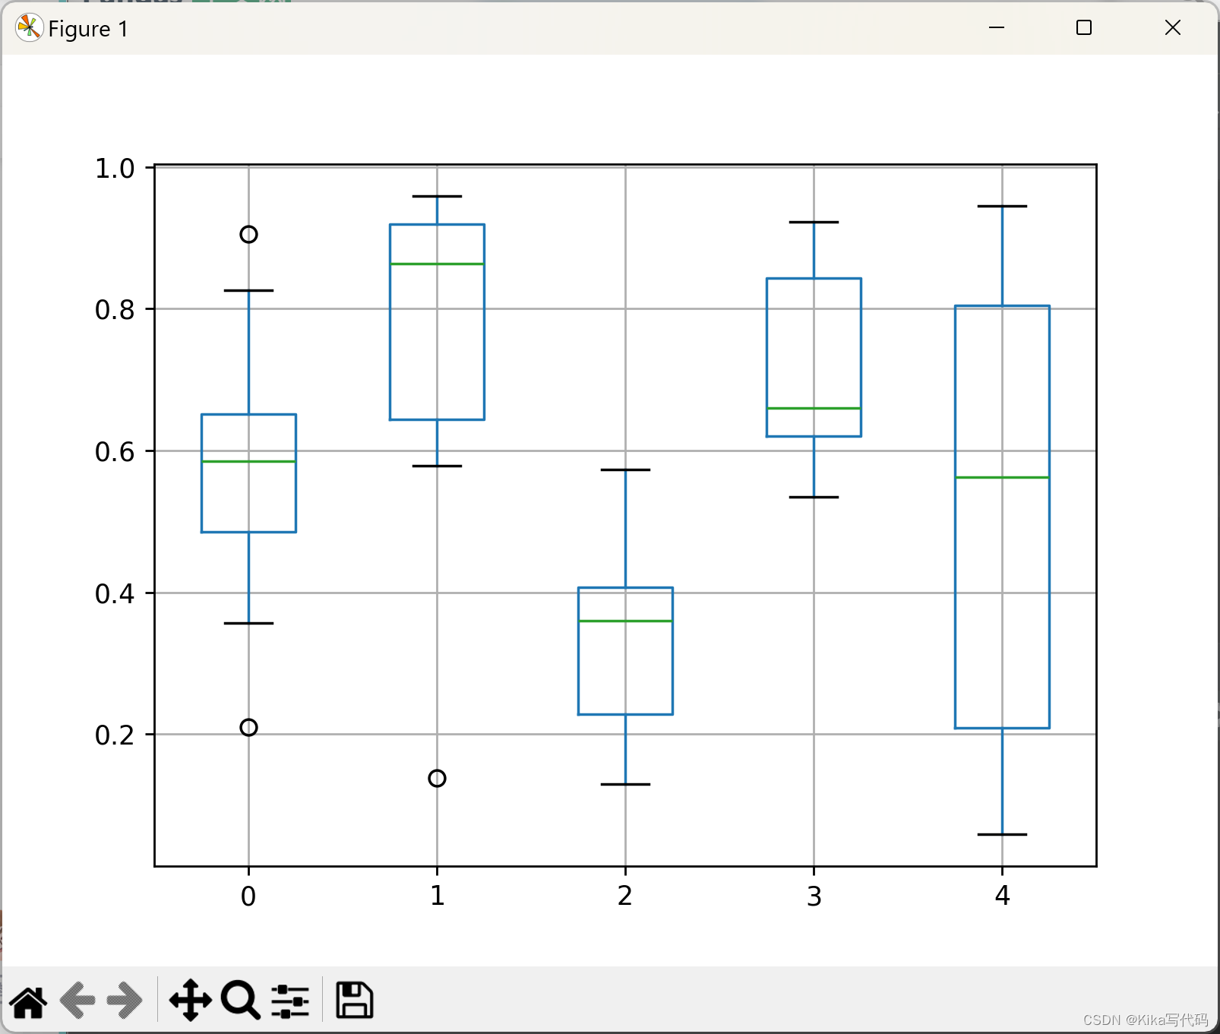Click bottom whisker cap of box 2
This screenshot has width=1220, height=1034.
pos(625,784)
